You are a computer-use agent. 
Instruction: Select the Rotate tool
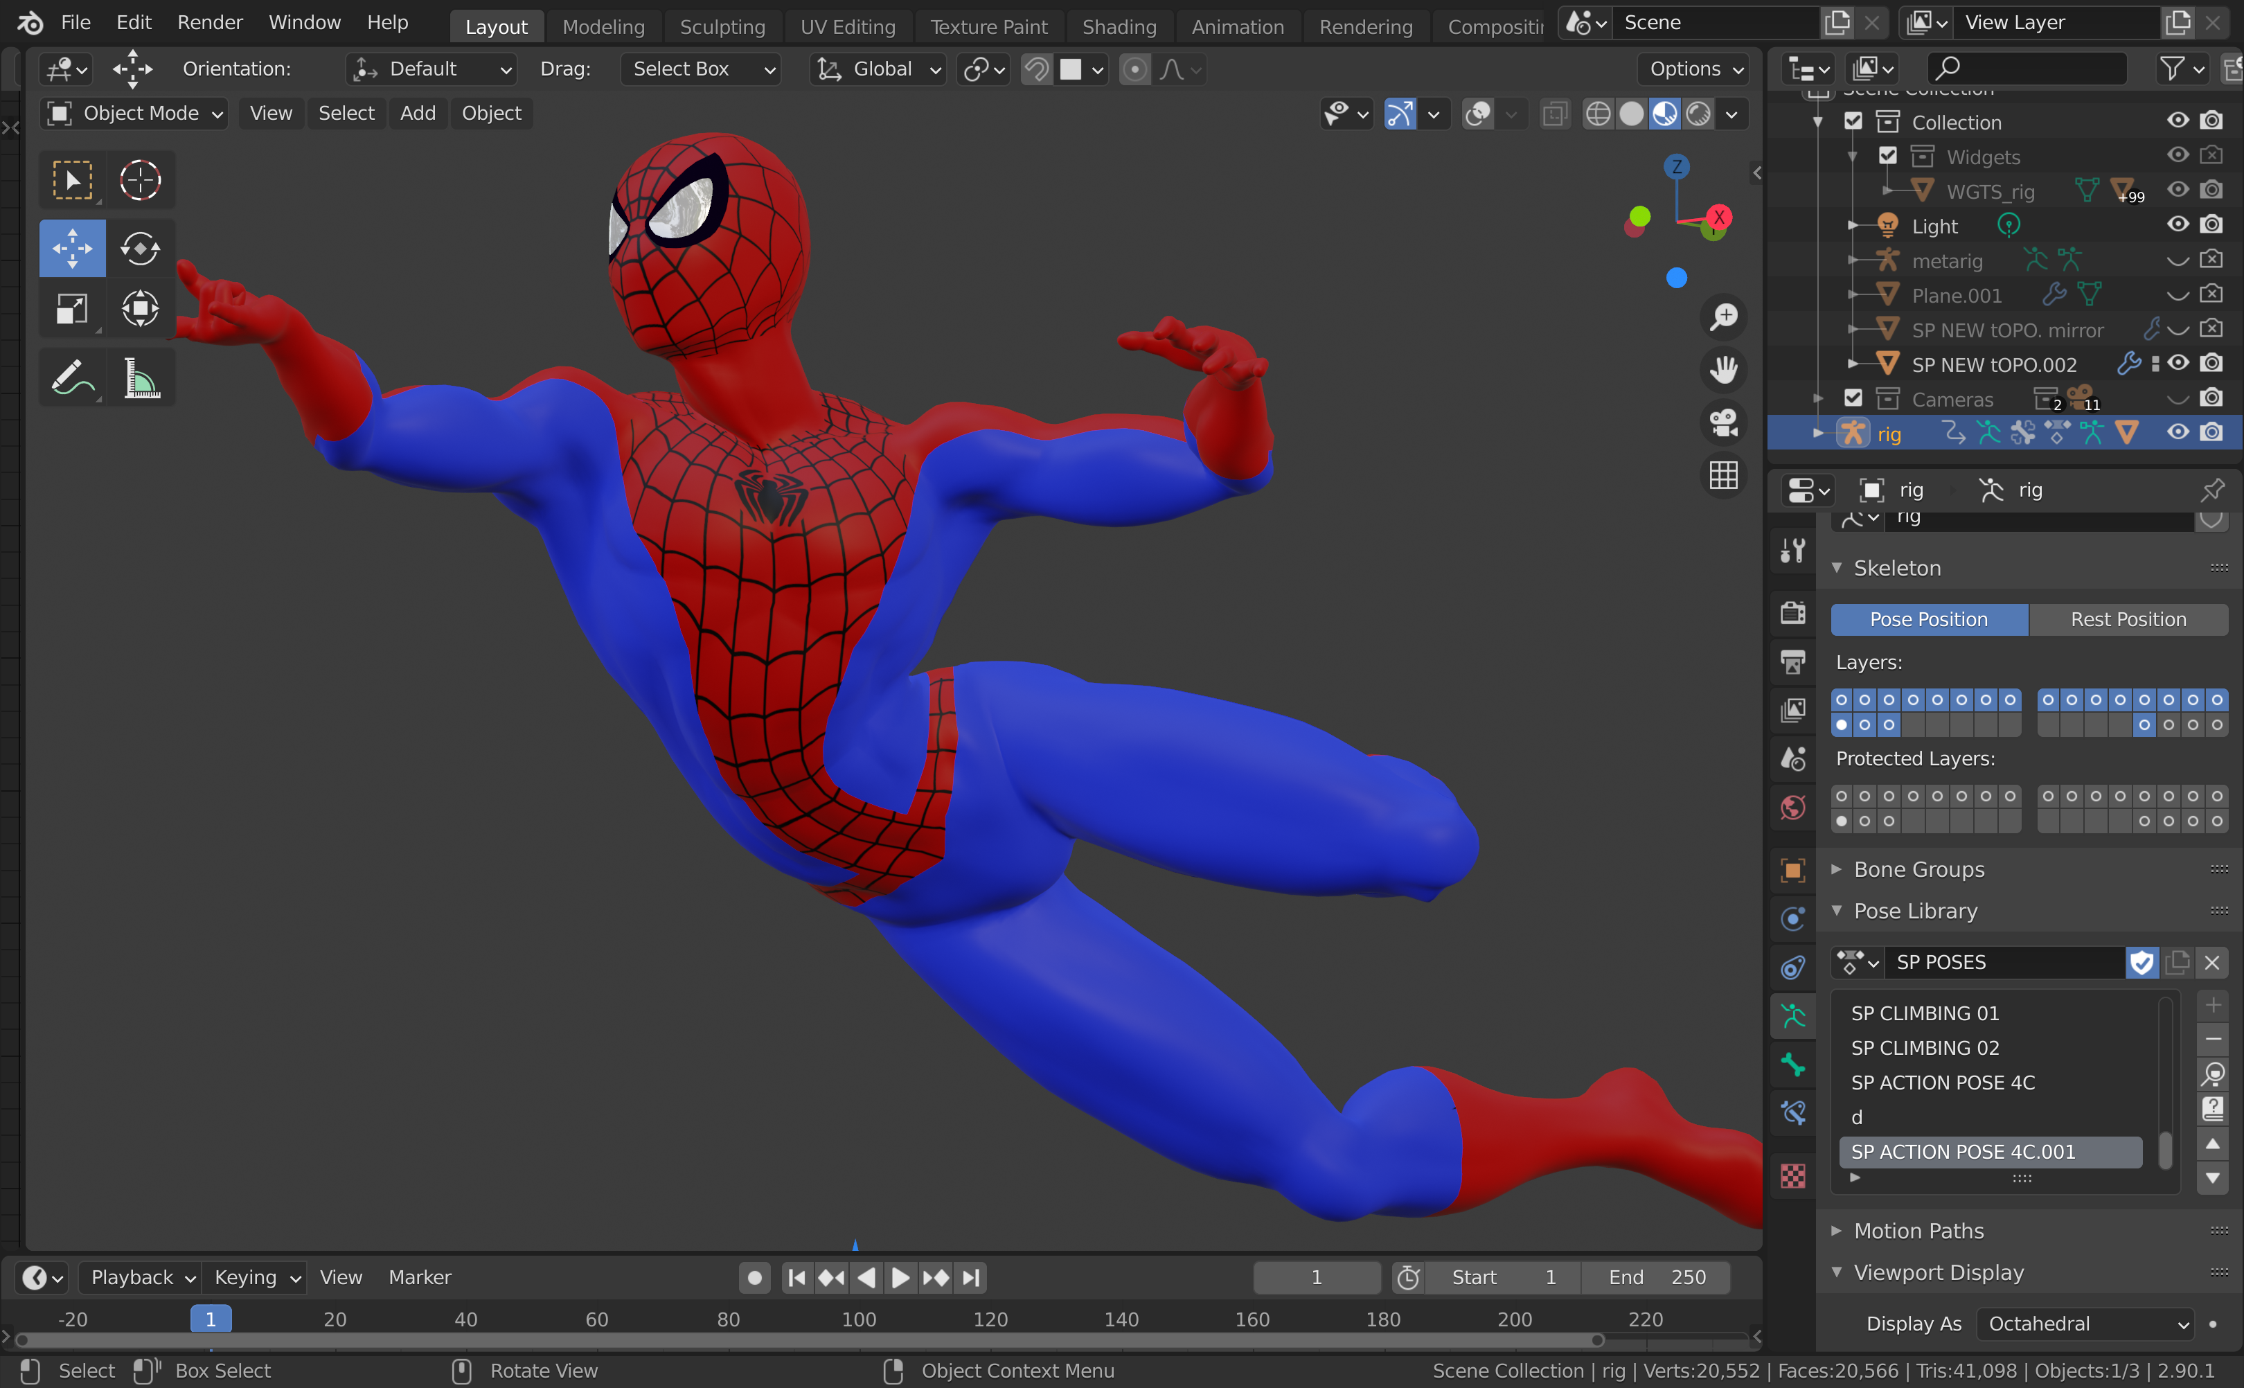point(139,248)
